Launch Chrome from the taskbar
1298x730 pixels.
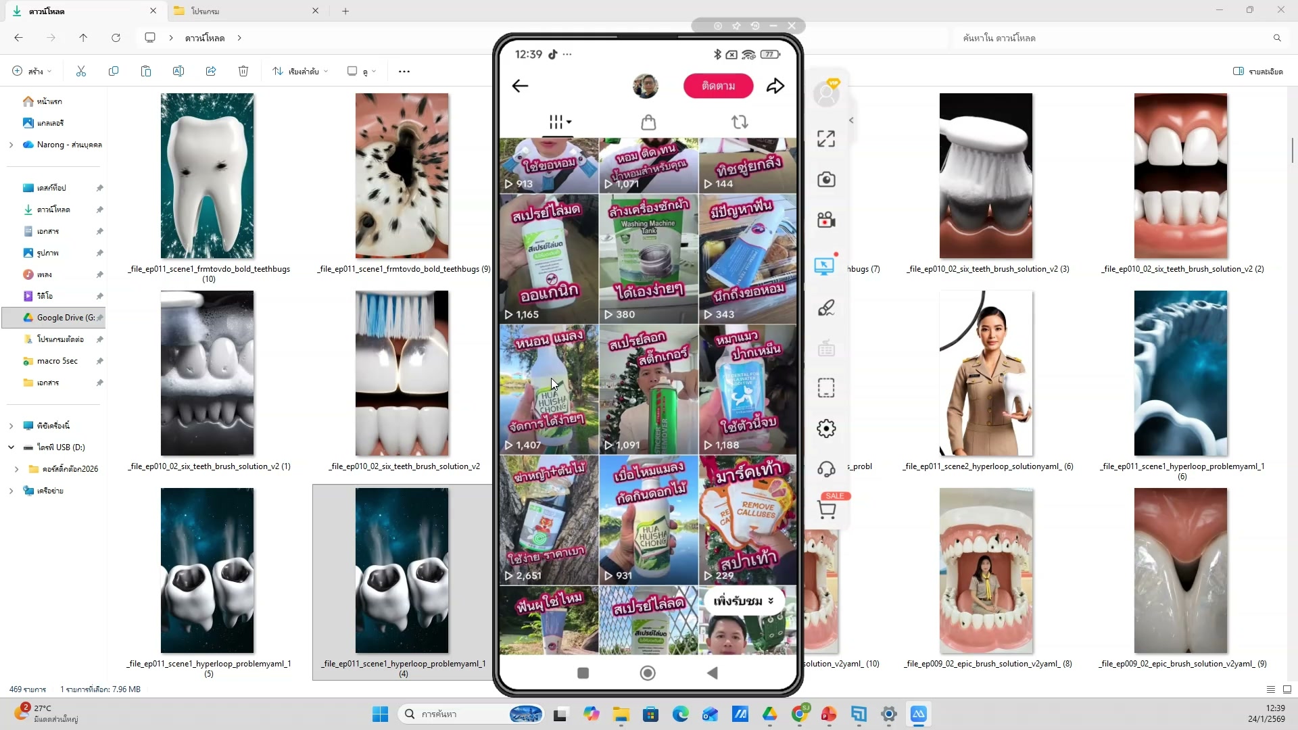click(x=800, y=714)
